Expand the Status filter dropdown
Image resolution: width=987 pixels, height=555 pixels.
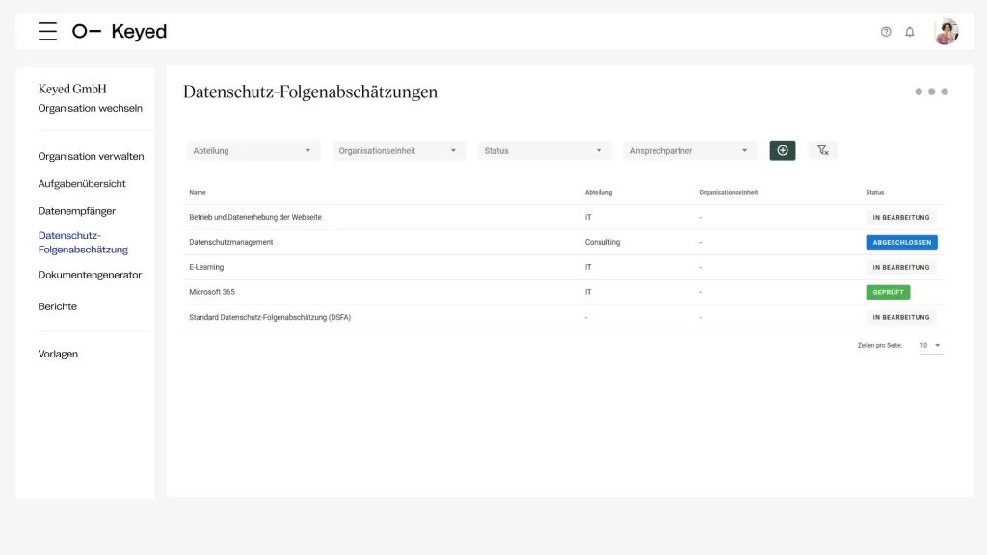pos(544,151)
